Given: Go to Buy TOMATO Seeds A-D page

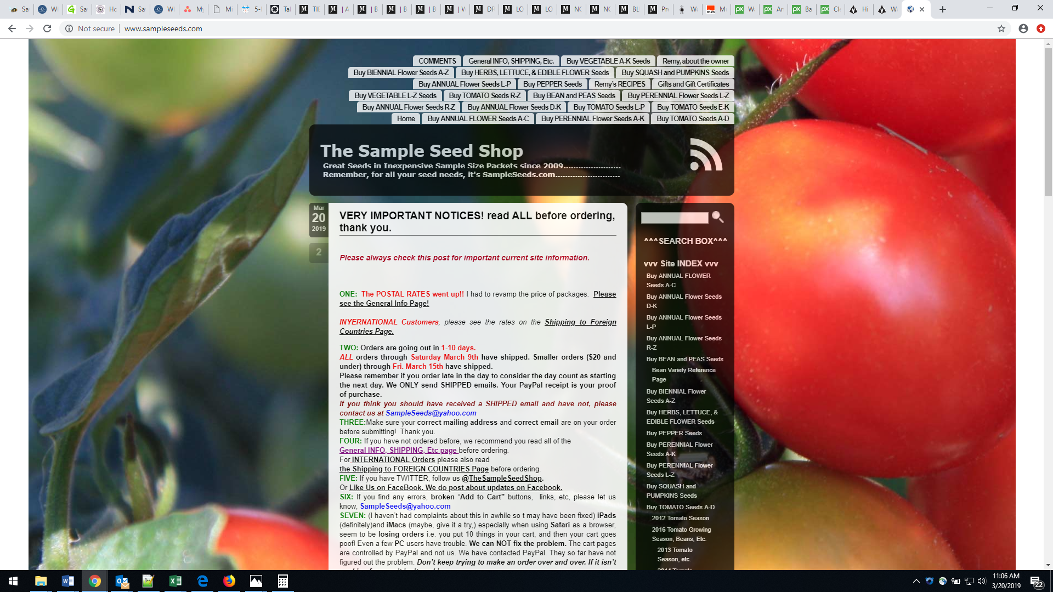Looking at the screenshot, I should 693,118.
